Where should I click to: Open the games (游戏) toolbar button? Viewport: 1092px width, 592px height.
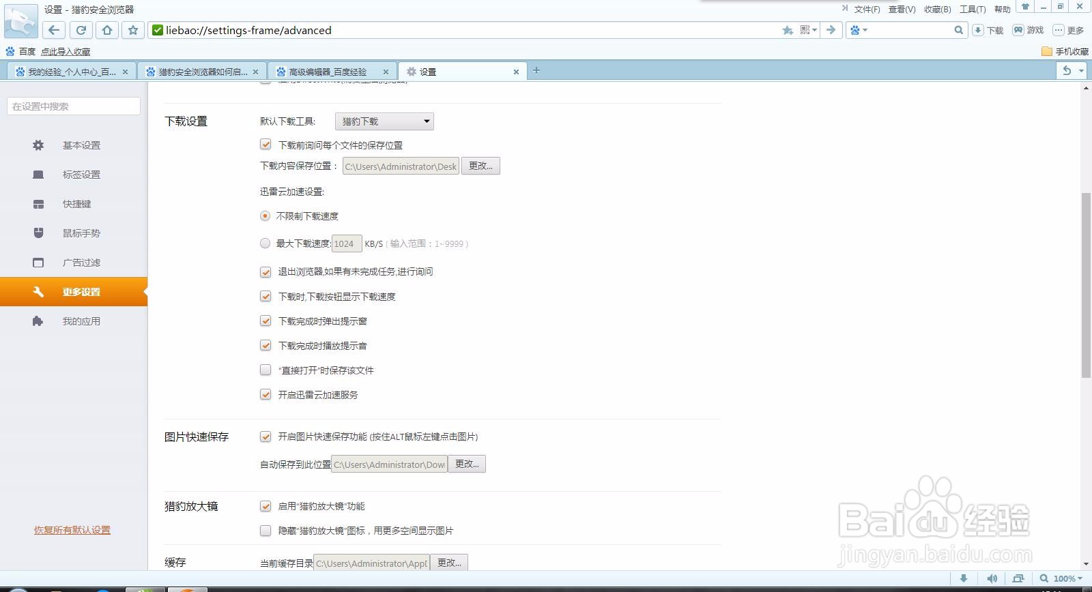pyautogui.click(x=1029, y=30)
